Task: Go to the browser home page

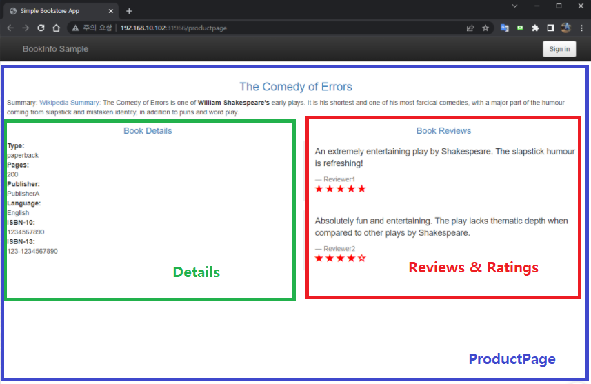Action: (57, 28)
